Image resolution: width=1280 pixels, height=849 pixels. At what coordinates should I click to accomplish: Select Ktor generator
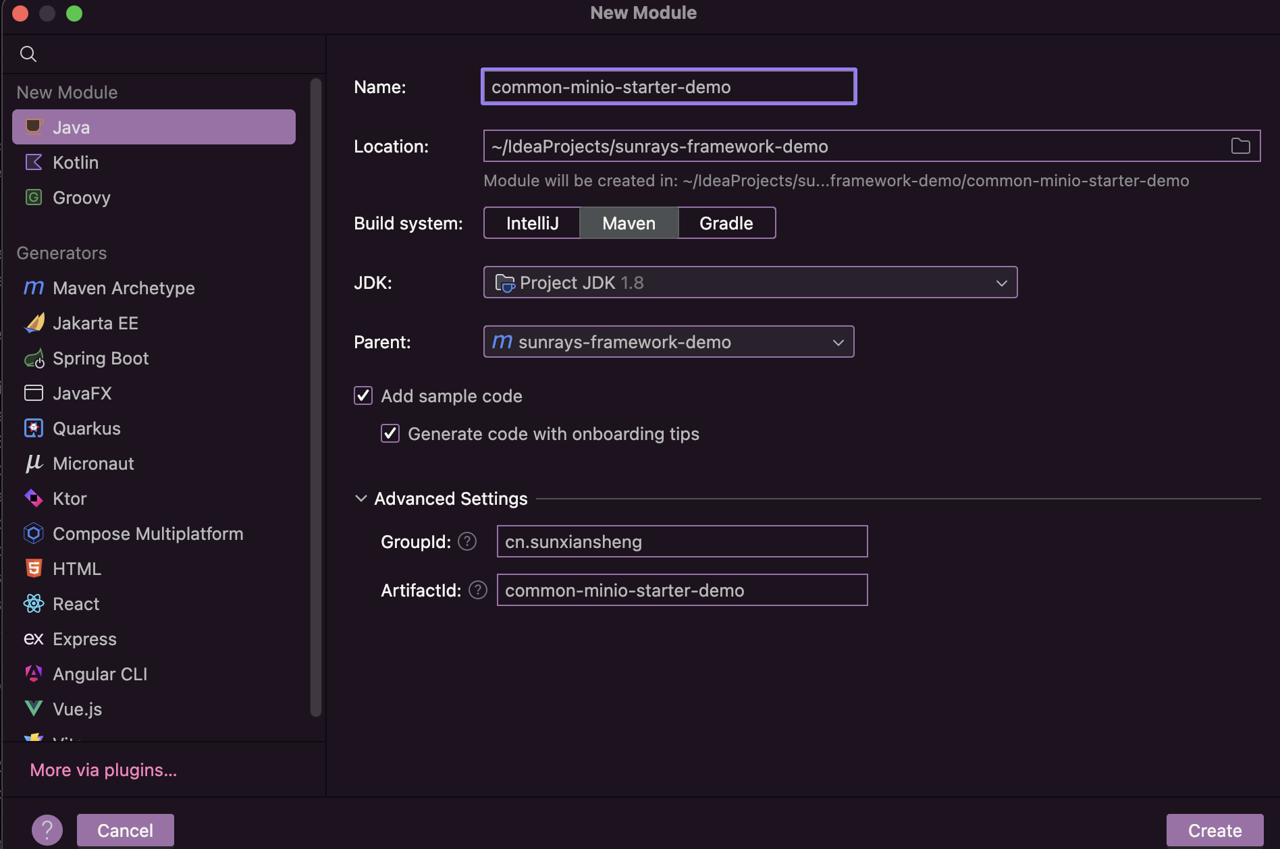[x=154, y=498]
